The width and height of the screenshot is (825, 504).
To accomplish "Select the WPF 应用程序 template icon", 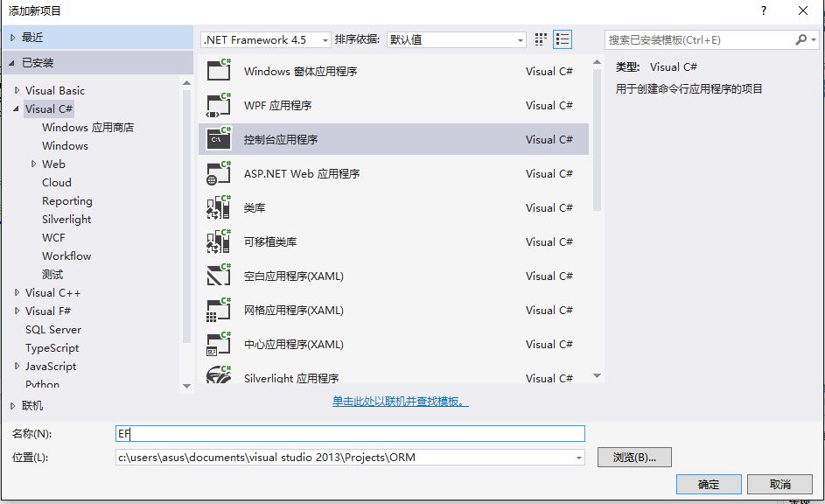I will click(x=219, y=105).
